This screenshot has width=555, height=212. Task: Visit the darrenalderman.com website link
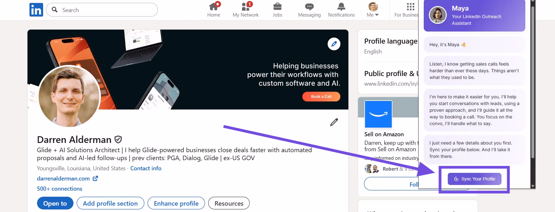(x=67, y=179)
